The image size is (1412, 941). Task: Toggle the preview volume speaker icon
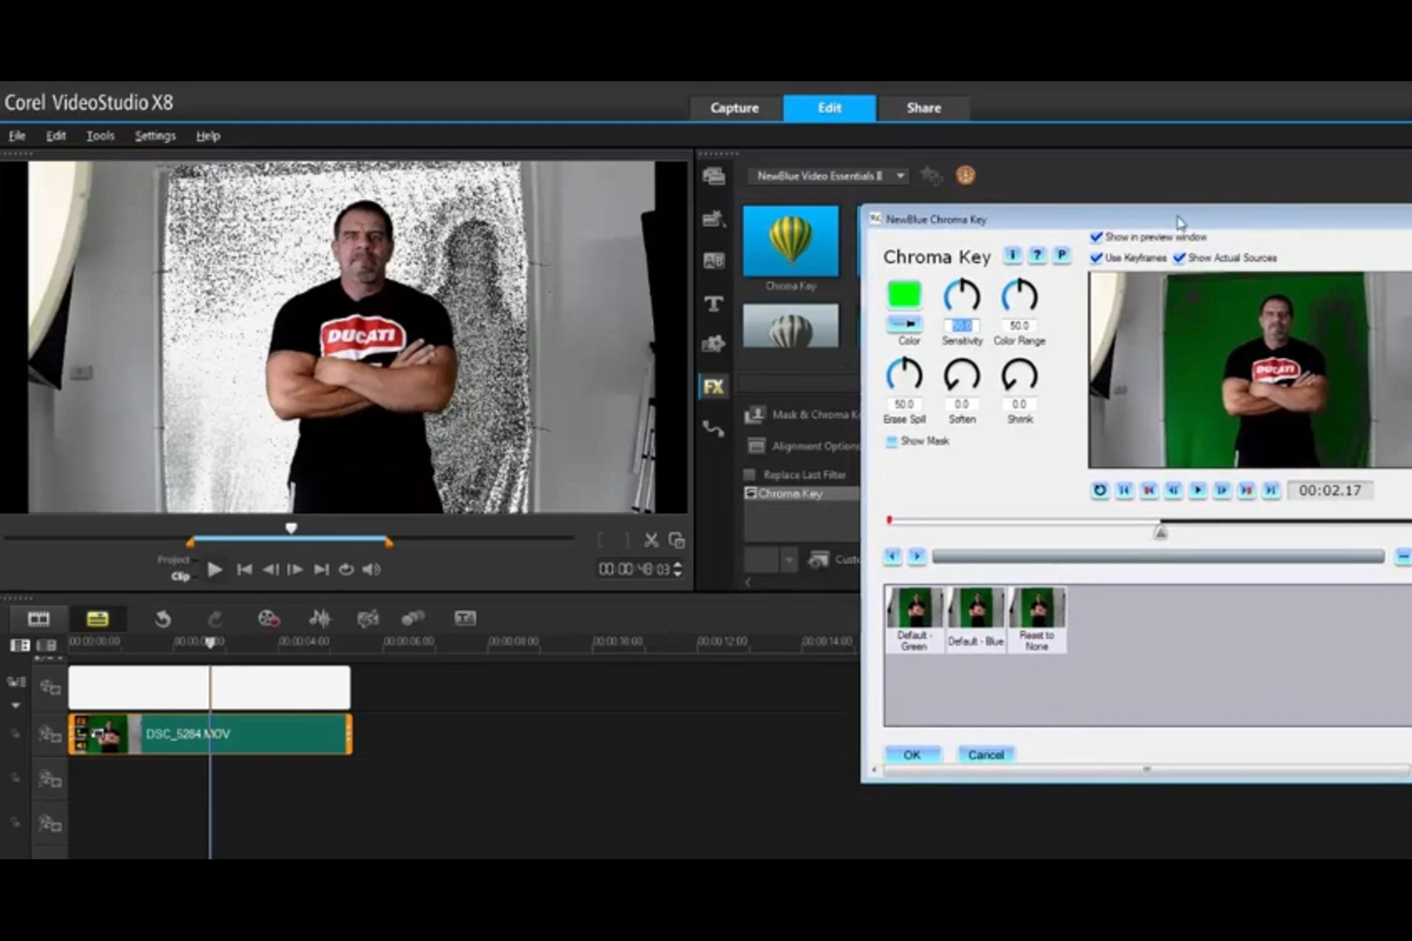[372, 569]
